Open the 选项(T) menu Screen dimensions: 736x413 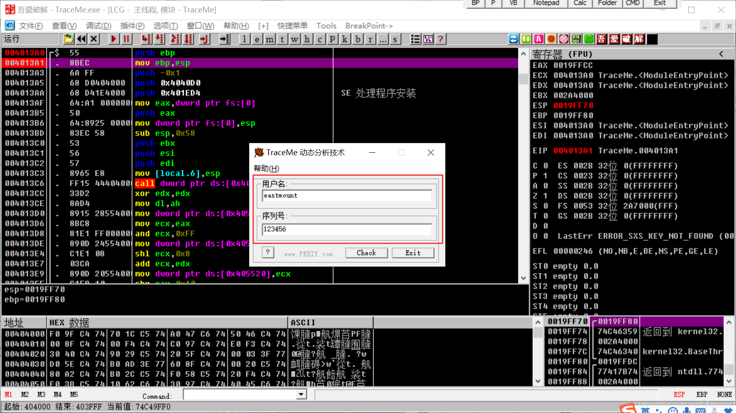click(165, 26)
